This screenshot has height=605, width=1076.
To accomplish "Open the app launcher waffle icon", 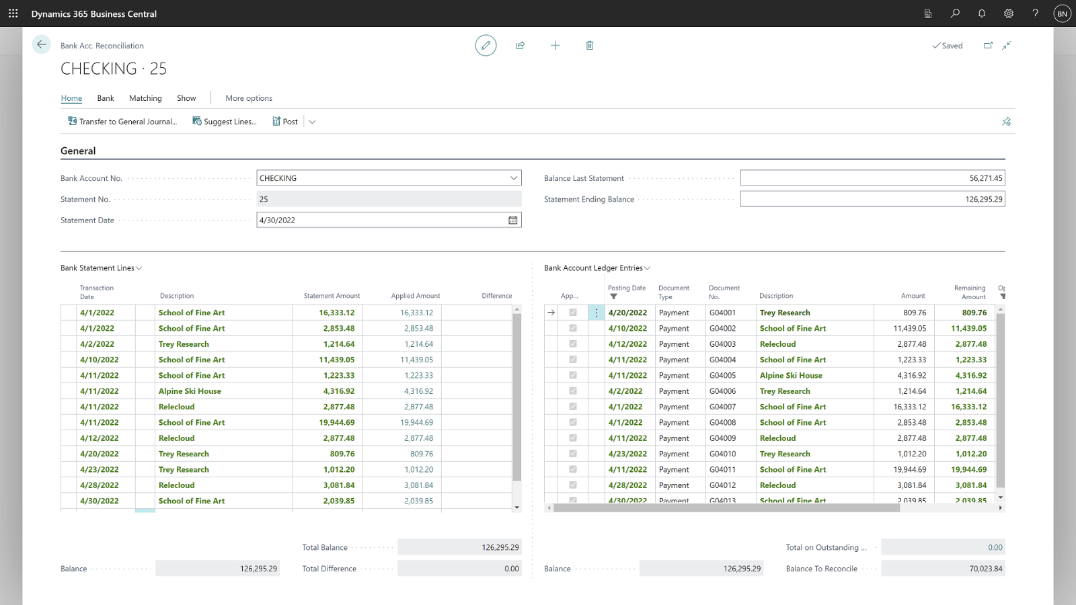I will click(x=13, y=13).
